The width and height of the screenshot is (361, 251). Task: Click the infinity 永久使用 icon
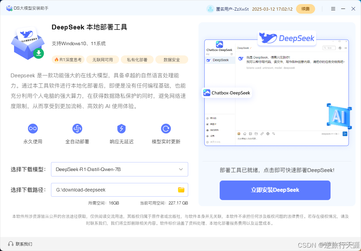[33, 128]
